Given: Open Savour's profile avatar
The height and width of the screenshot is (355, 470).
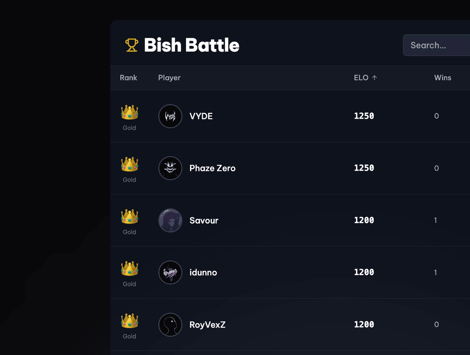Looking at the screenshot, I should [170, 220].
